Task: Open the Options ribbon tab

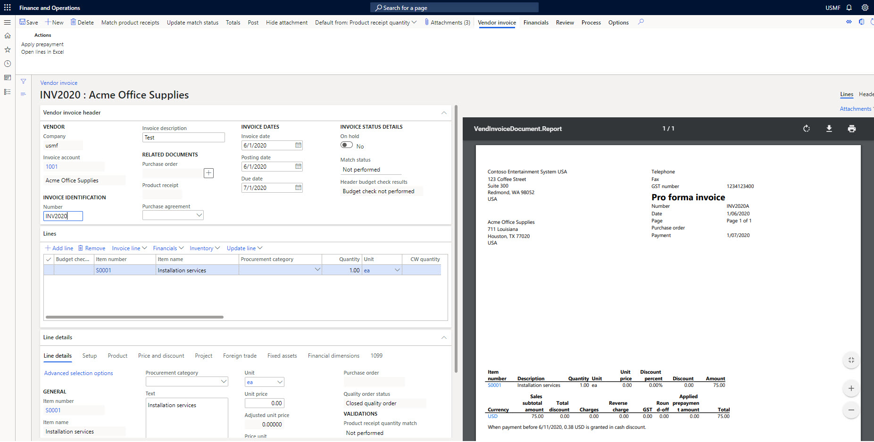Action: click(x=618, y=22)
